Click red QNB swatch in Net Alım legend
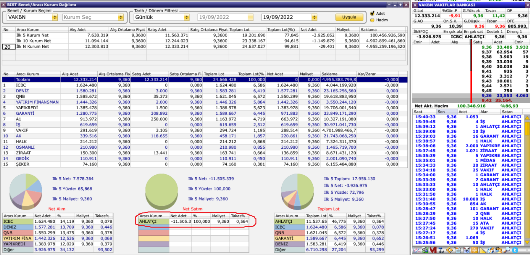 point(18,233)
